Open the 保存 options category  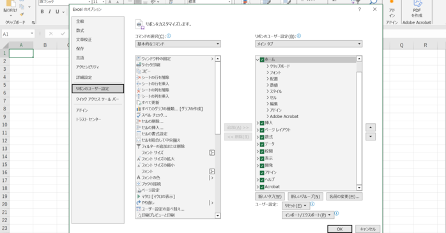tap(98, 49)
